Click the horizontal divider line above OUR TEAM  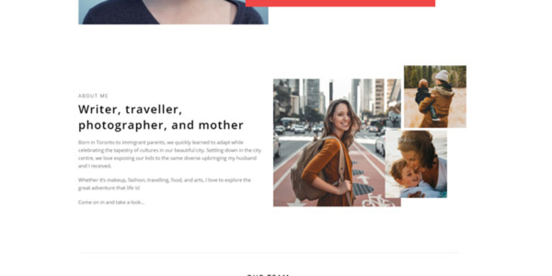[268, 253]
